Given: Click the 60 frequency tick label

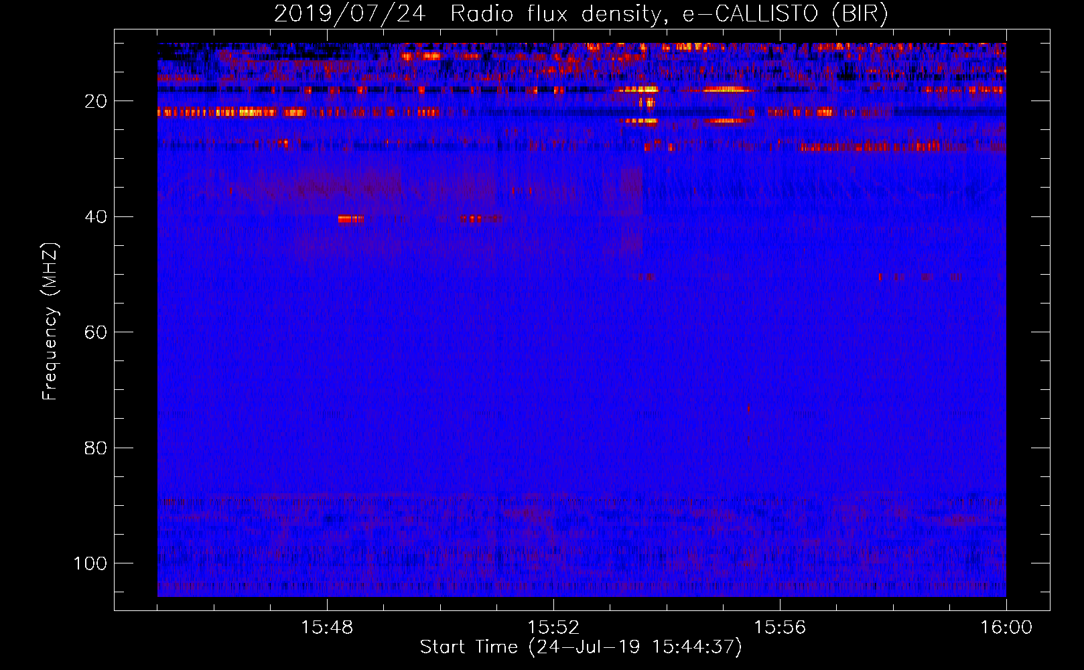Looking at the screenshot, I should [96, 332].
